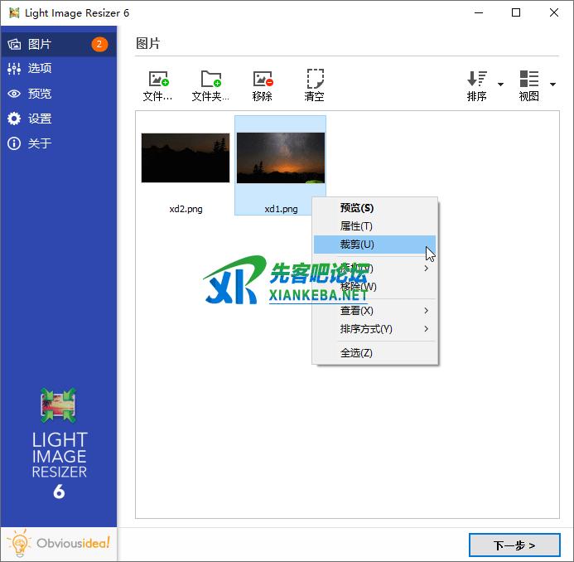Open the Settings (设置) sidebar section
The width and height of the screenshot is (574, 562).
tap(40, 119)
